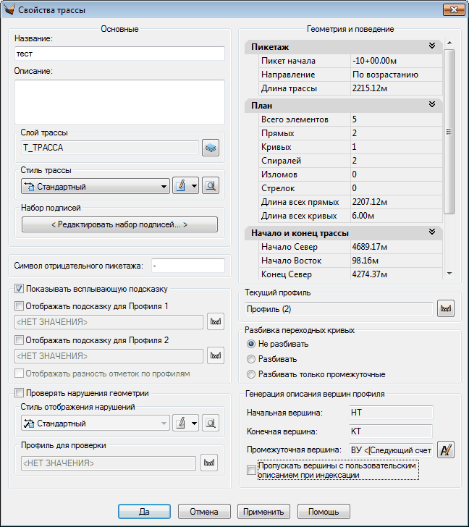Viewport: 469px width, 527px height.
Task: Open the Стиль трассы dropdown list
Action: tap(164, 187)
